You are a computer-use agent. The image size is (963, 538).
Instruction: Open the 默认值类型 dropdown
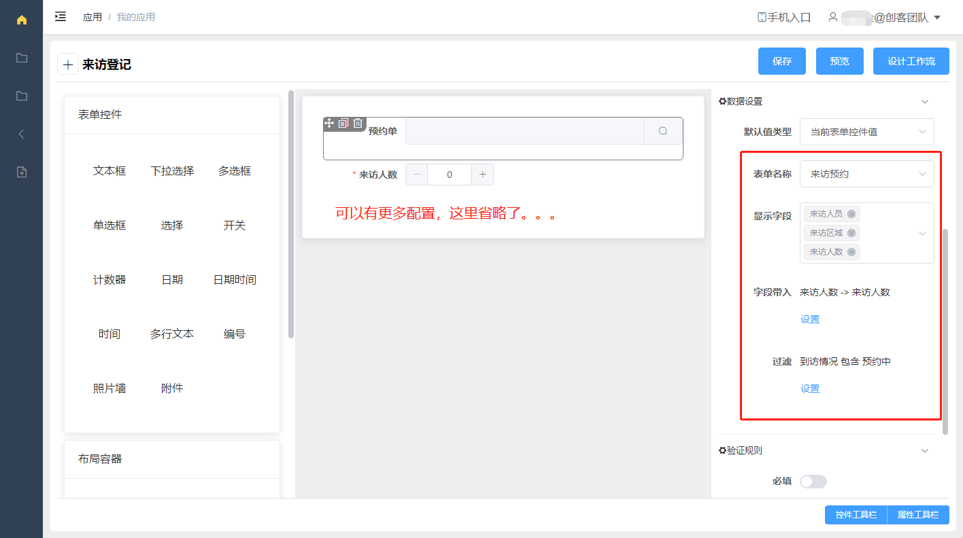pos(867,132)
